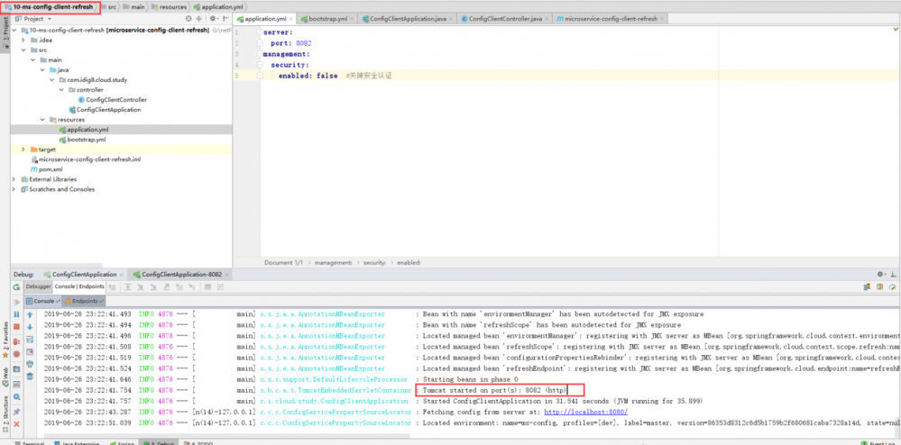
Task: Select ConfigClientController class in tree
Action: pos(112,100)
